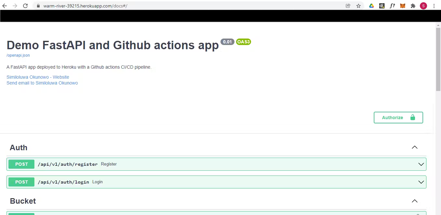Click the vertical scrollbar thumb

click(438, 59)
